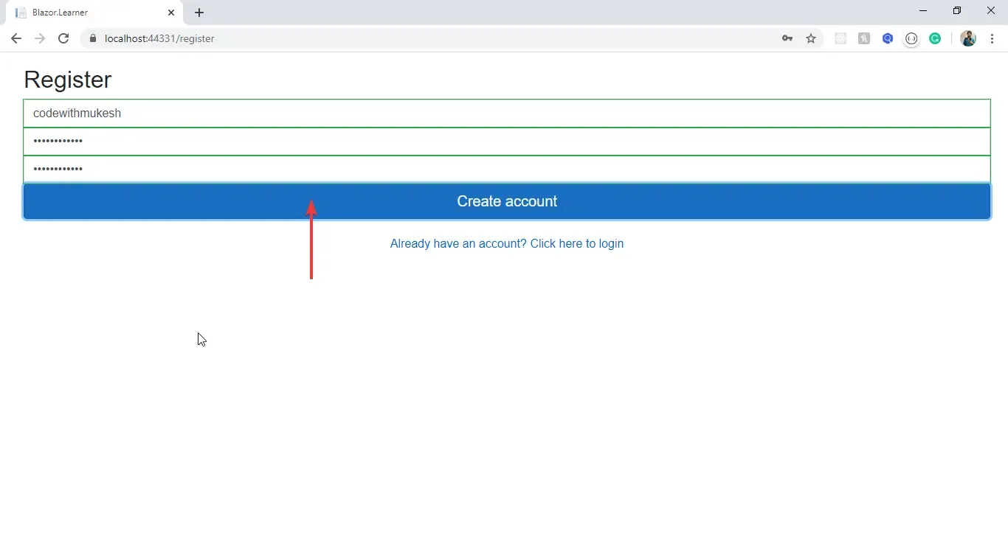Screen dimensions: 1008x544
Task: Open the Grammarly extension
Action: point(935,38)
